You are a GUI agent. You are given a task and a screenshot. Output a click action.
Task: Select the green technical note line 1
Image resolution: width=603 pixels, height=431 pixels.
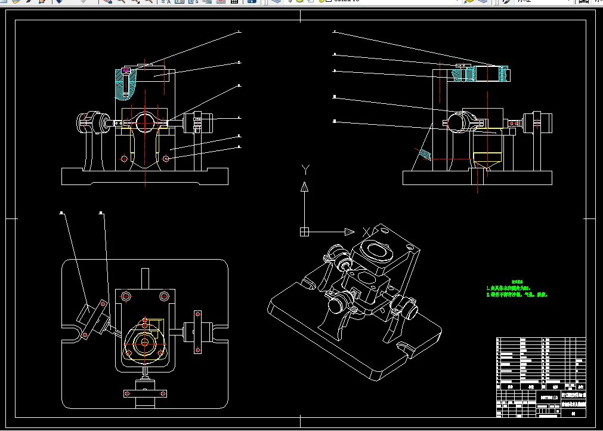(x=508, y=288)
